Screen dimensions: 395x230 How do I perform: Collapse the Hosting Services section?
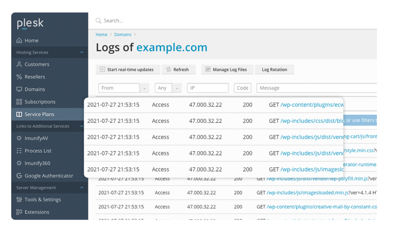pos(82,52)
